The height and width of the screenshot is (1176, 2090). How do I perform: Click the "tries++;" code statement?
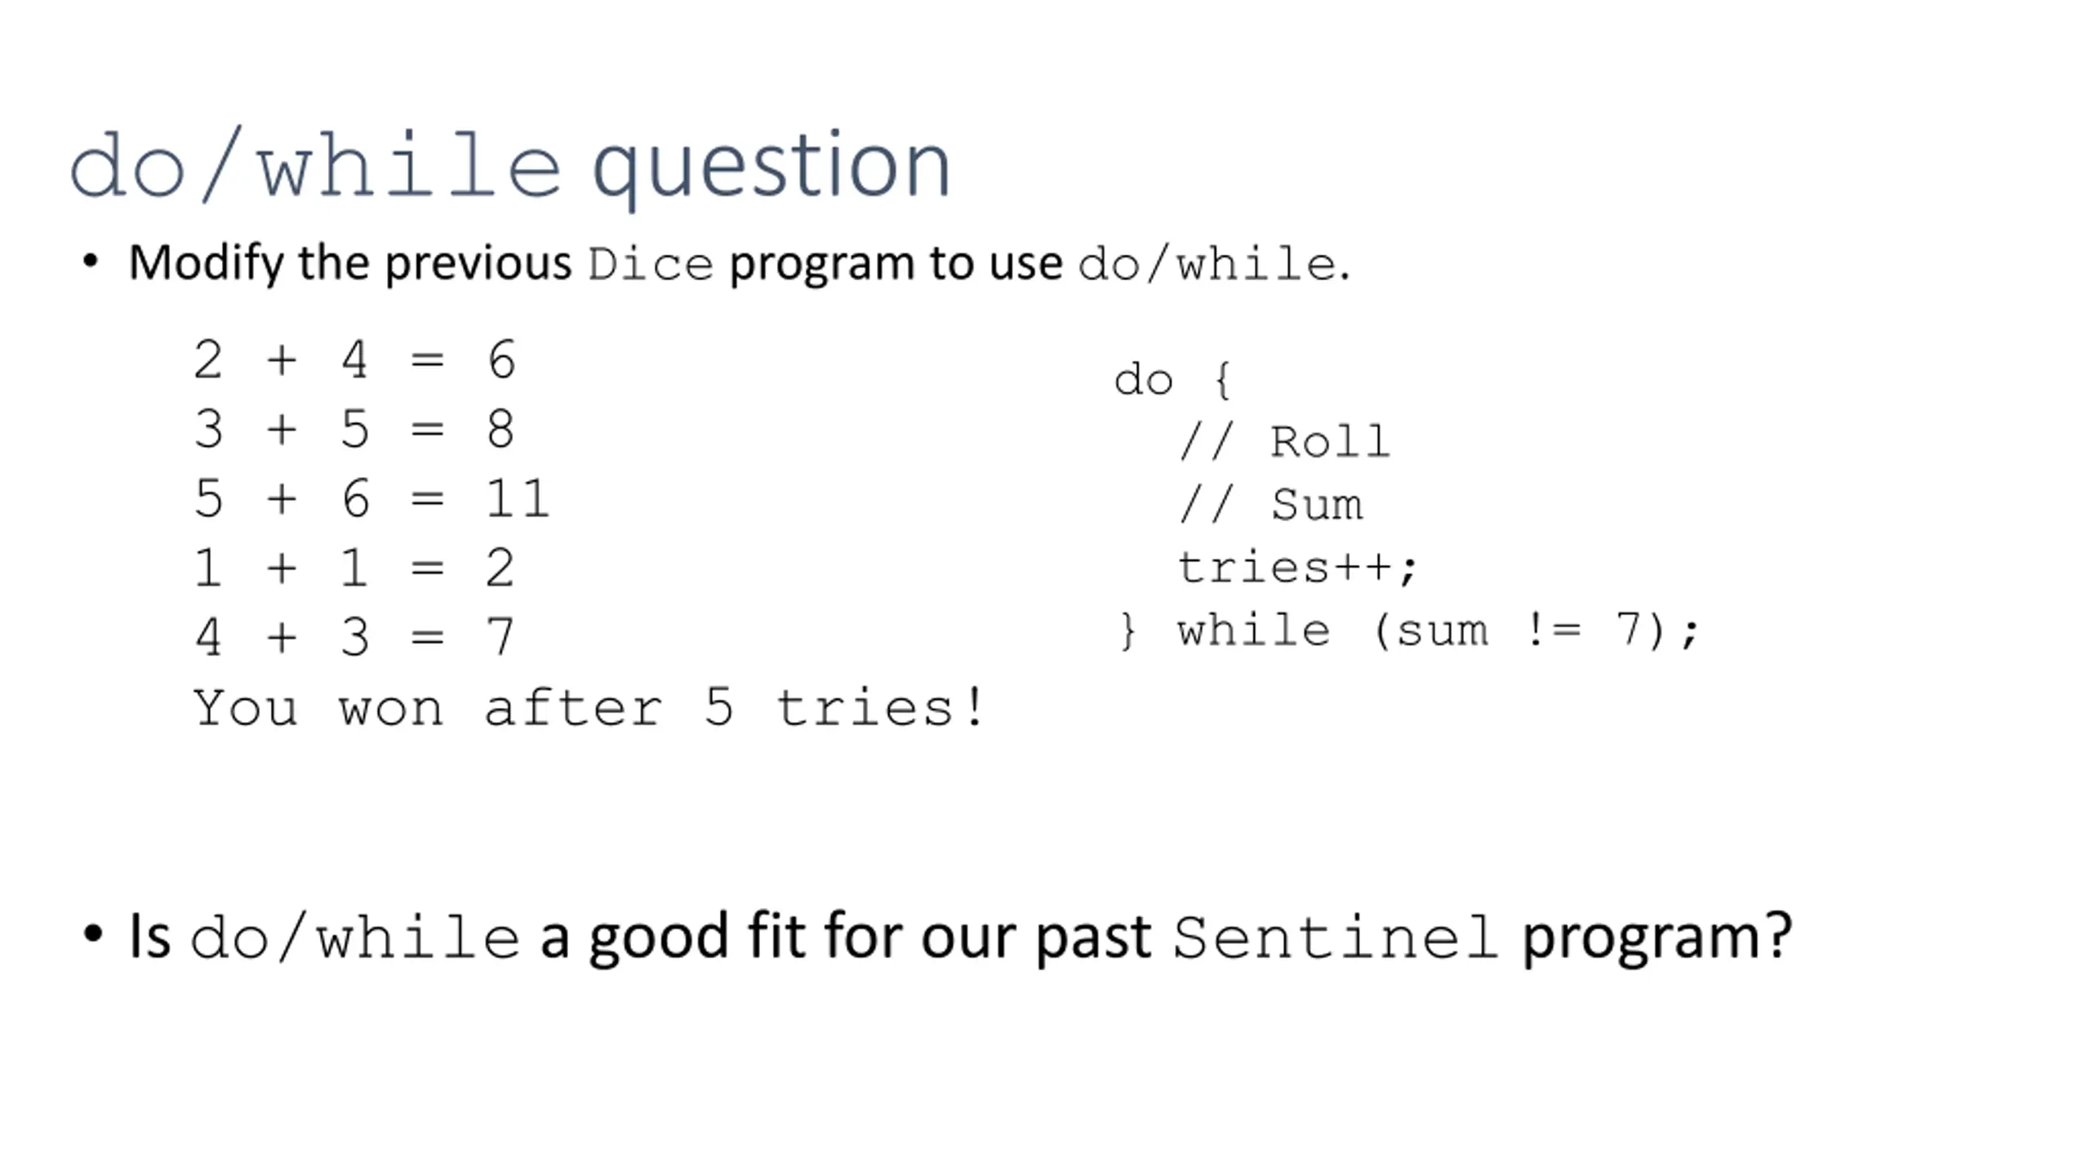[x=1297, y=568]
